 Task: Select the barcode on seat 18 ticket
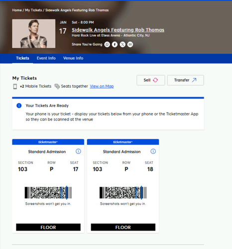tap(123, 193)
